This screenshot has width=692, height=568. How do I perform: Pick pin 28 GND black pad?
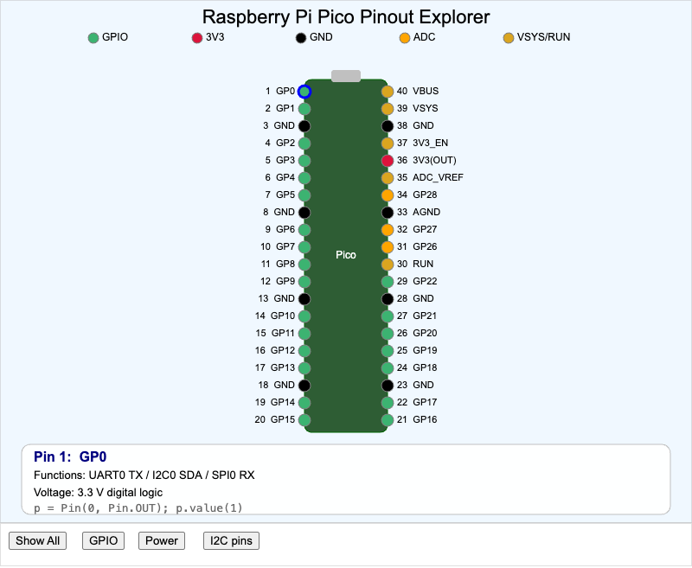(x=388, y=299)
